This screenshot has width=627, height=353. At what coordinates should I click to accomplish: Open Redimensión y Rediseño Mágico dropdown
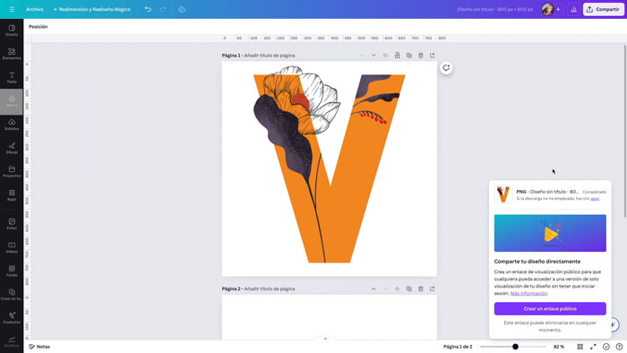91,9
